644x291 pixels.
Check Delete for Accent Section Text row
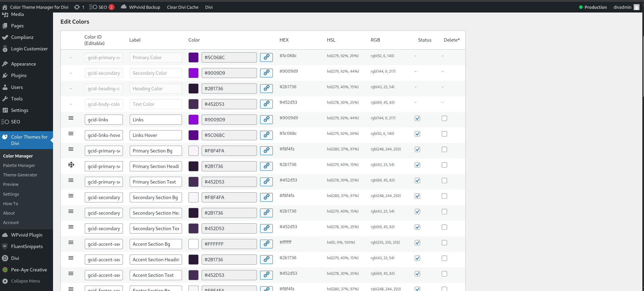(444, 274)
